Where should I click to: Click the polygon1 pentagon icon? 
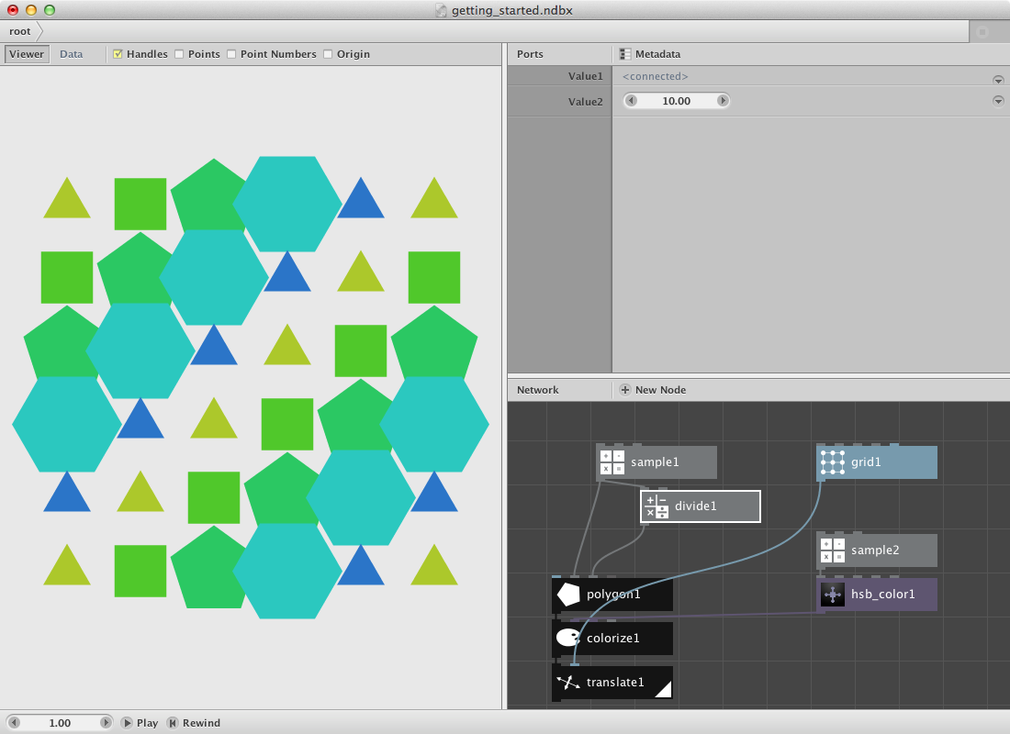click(567, 594)
